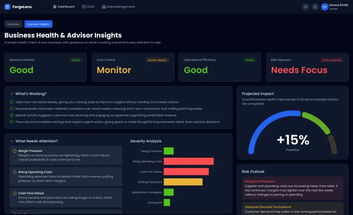Click the Stable badge on Operational Efficiency
Viewport: 353px width, 215px height.
pos(250,60)
